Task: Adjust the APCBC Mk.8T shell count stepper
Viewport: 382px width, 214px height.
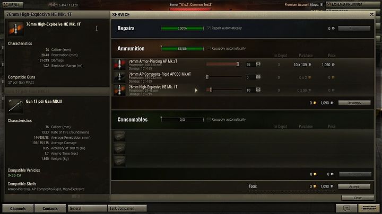Action: tap(258, 77)
